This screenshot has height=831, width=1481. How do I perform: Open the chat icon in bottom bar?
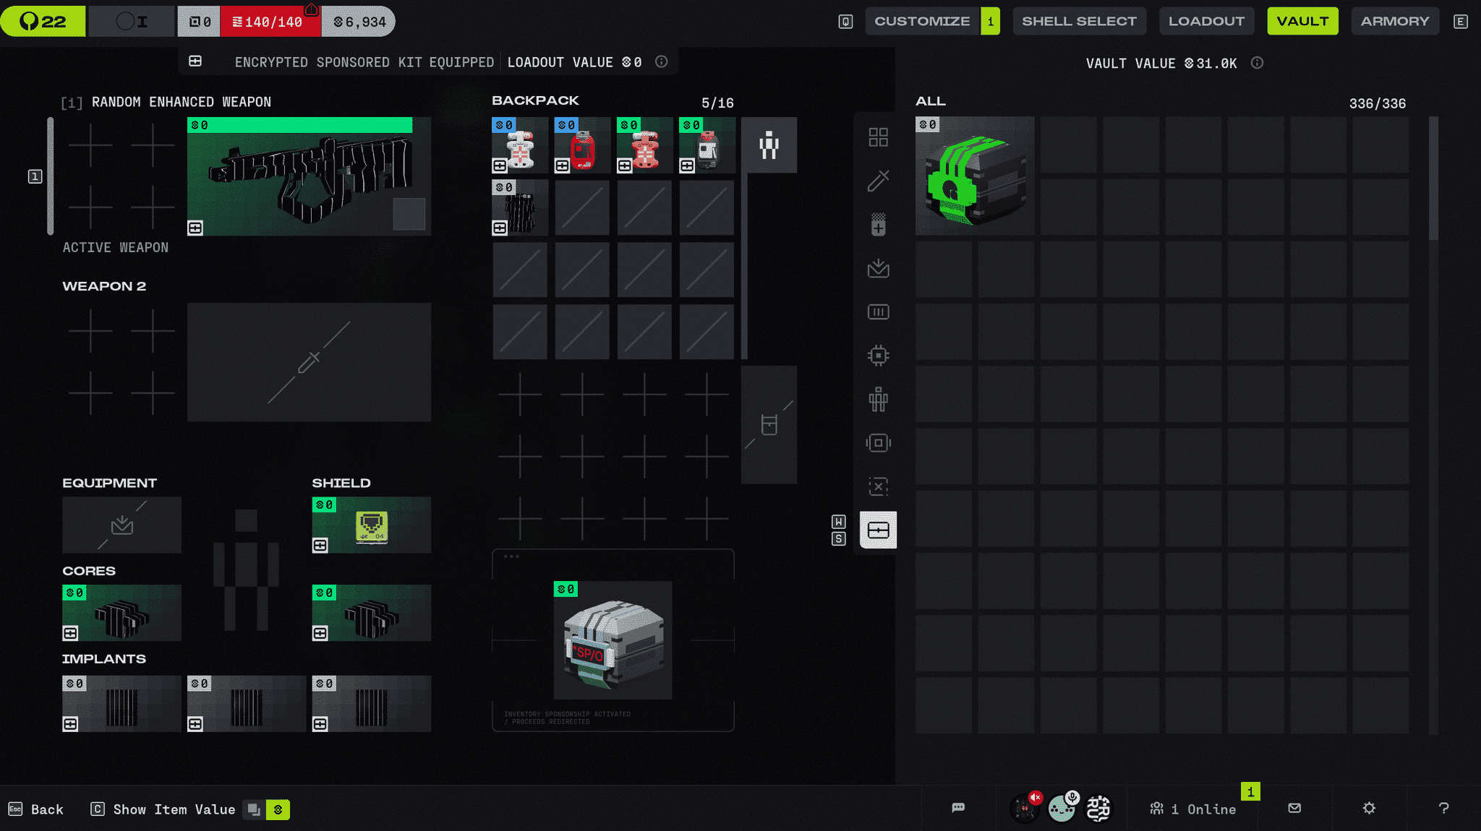pos(958,808)
